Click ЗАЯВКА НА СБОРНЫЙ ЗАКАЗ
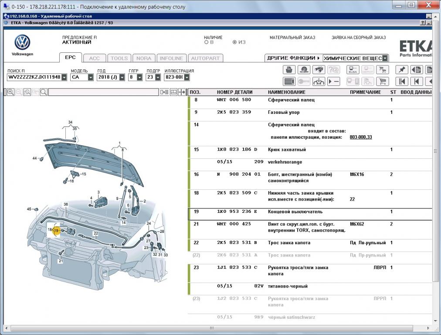 [x=359, y=38]
